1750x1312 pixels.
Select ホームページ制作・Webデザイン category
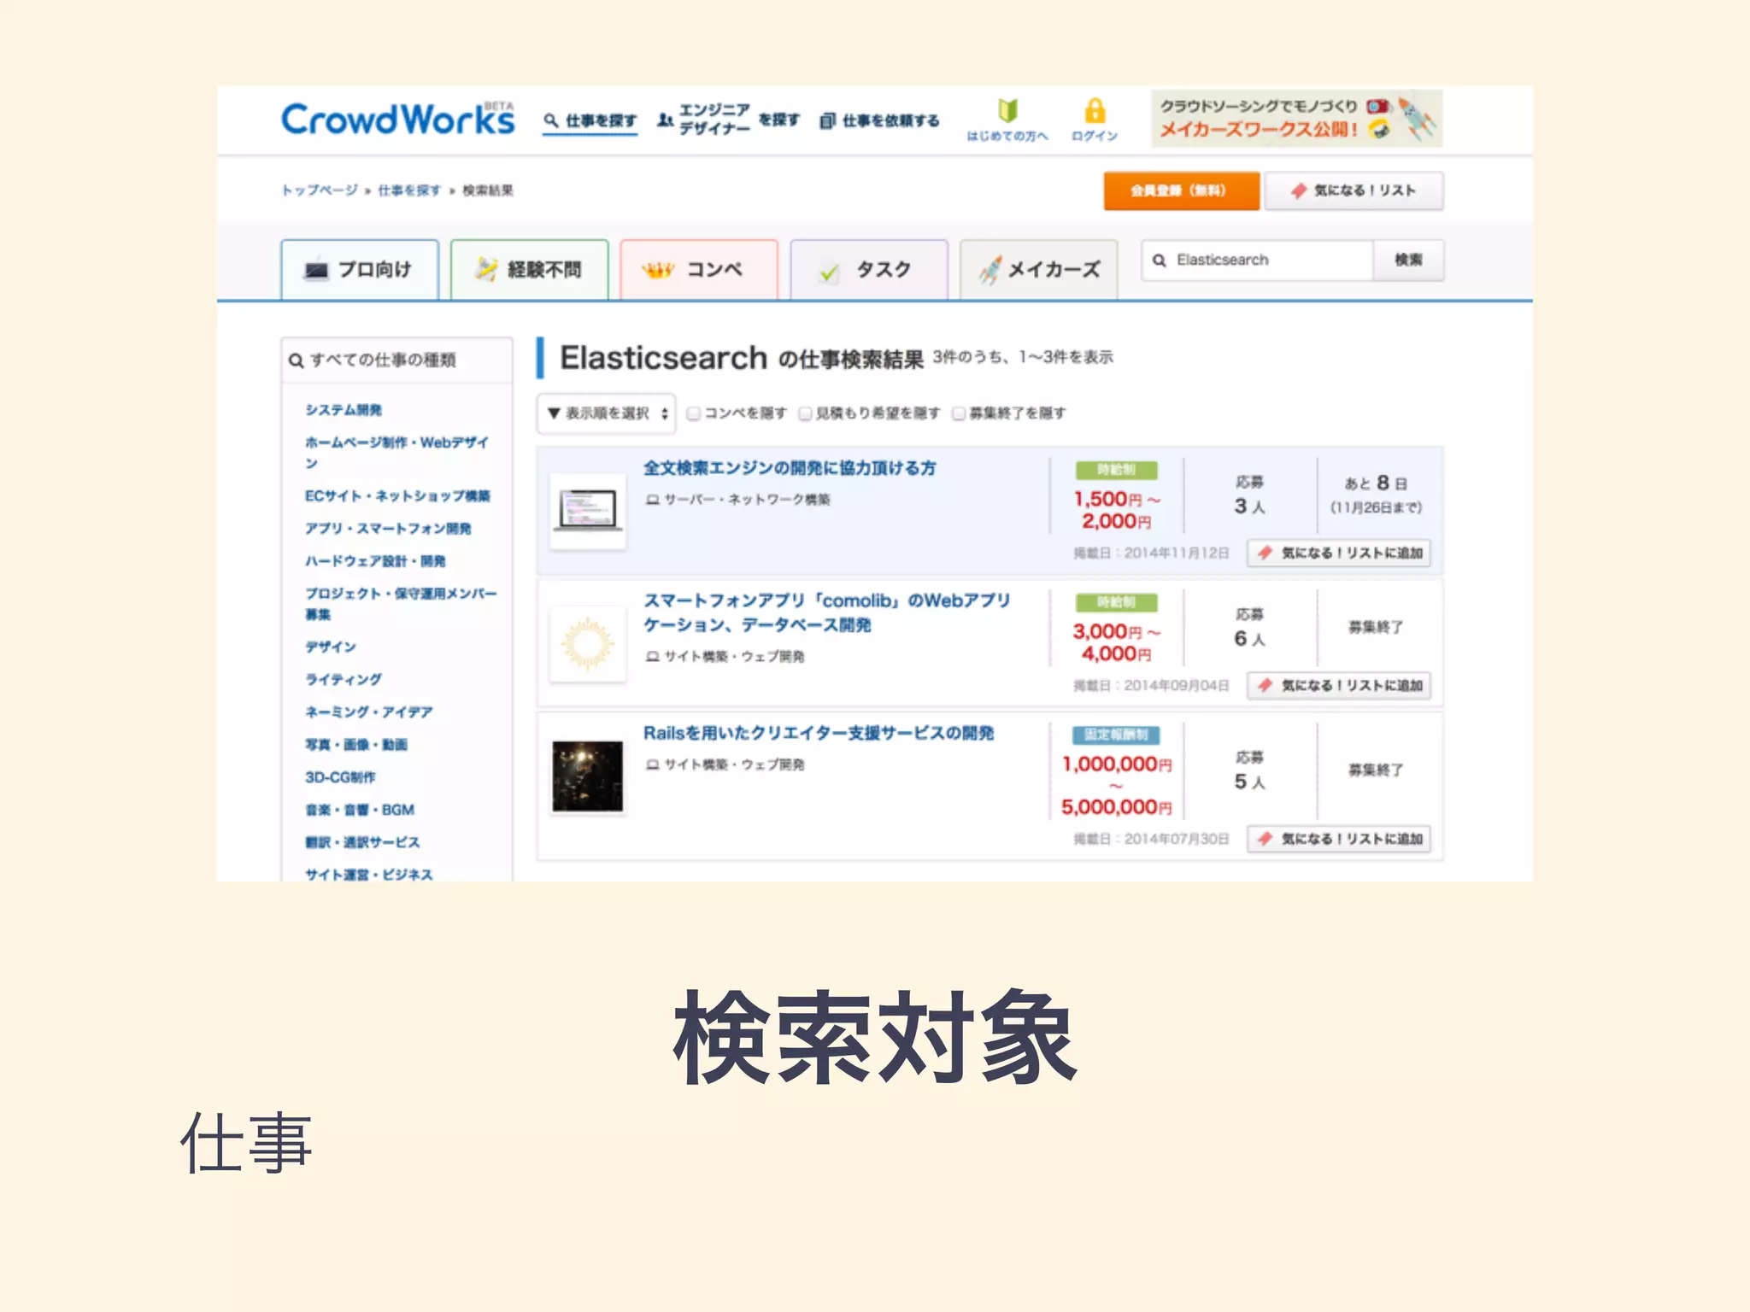pos(397,453)
